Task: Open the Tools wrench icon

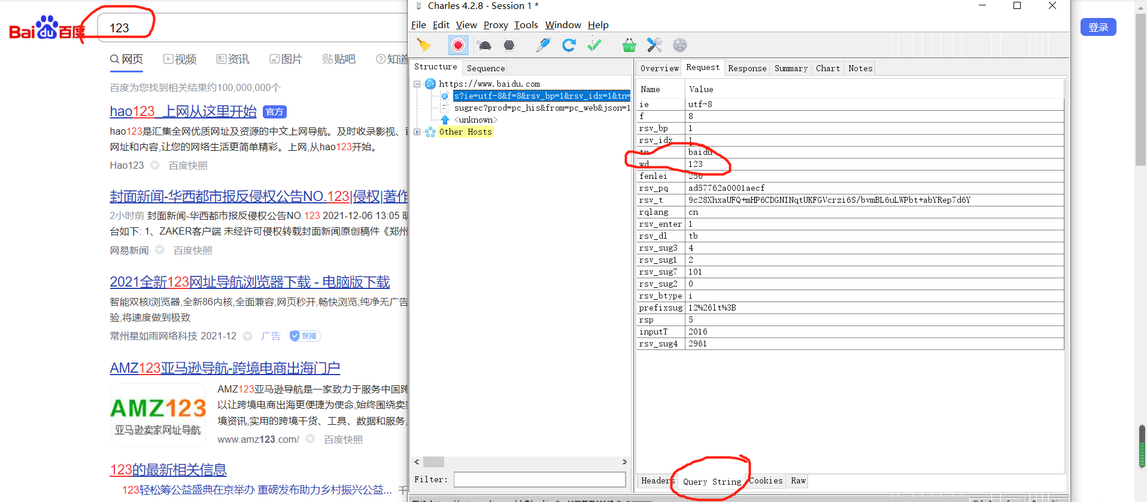Action: coord(654,45)
